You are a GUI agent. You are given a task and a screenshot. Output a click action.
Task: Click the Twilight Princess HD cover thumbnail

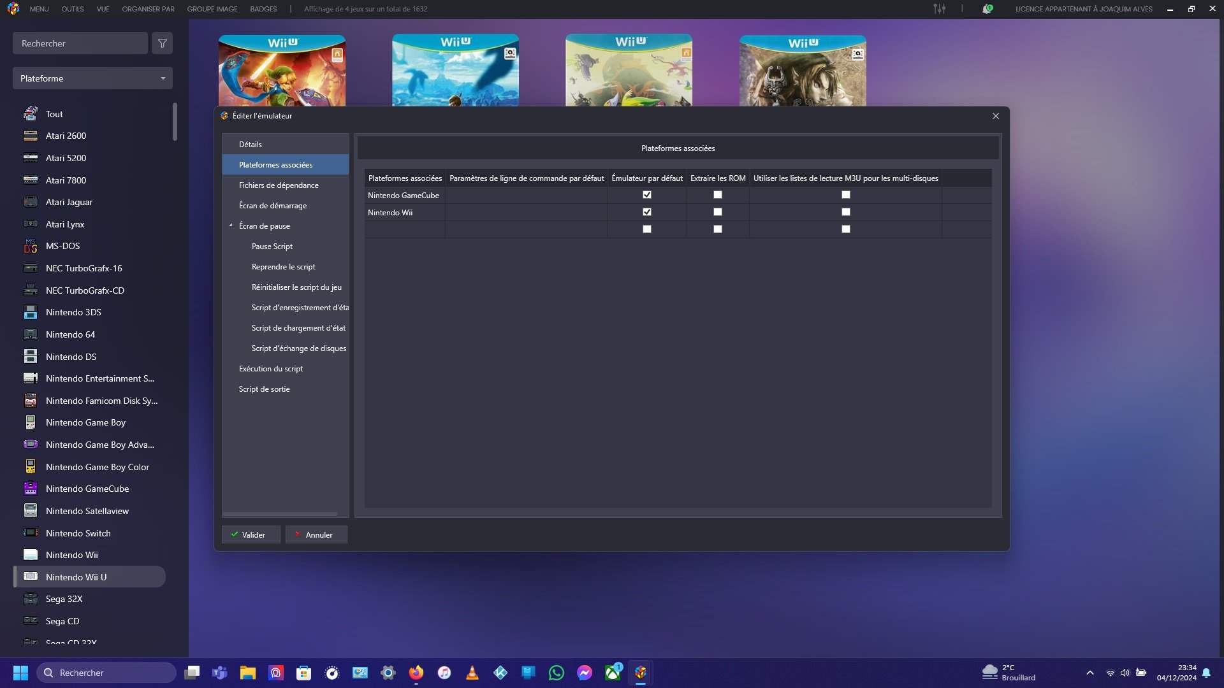pyautogui.click(x=803, y=71)
